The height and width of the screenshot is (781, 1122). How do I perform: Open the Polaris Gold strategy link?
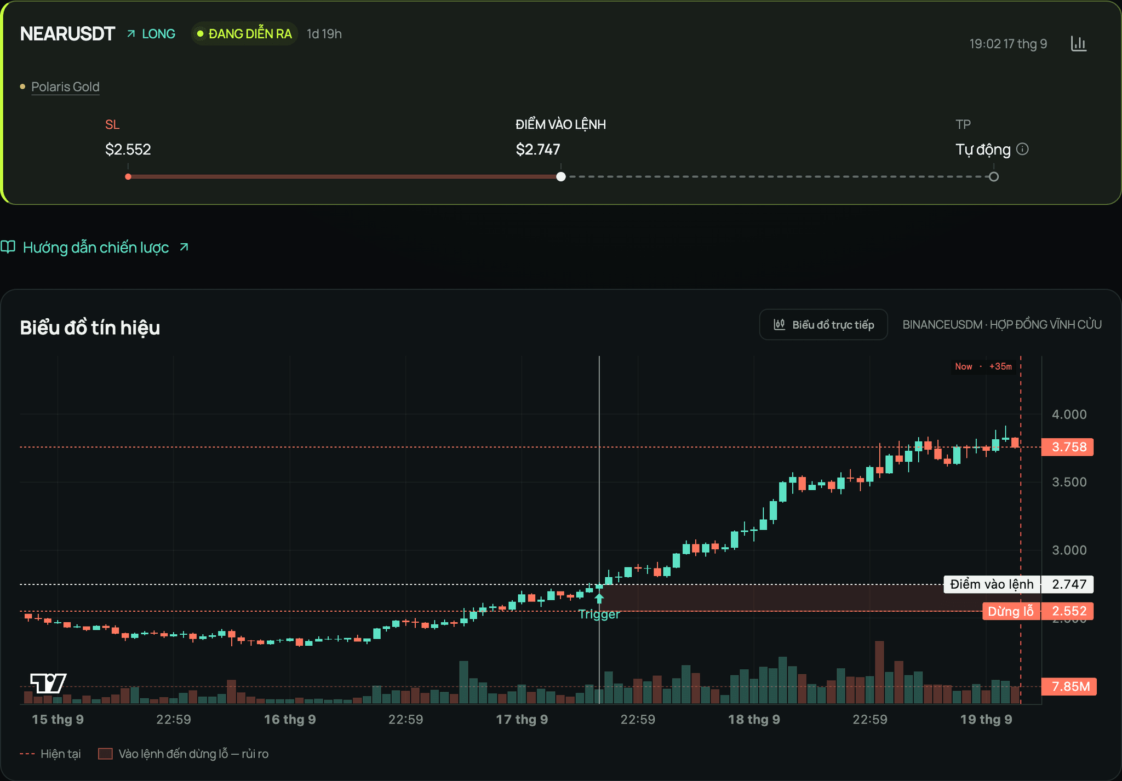tap(65, 87)
